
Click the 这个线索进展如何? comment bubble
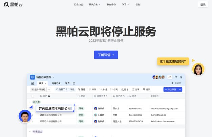click(x=173, y=61)
